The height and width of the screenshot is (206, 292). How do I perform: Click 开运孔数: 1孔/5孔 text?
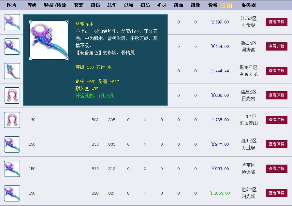click(95, 96)
